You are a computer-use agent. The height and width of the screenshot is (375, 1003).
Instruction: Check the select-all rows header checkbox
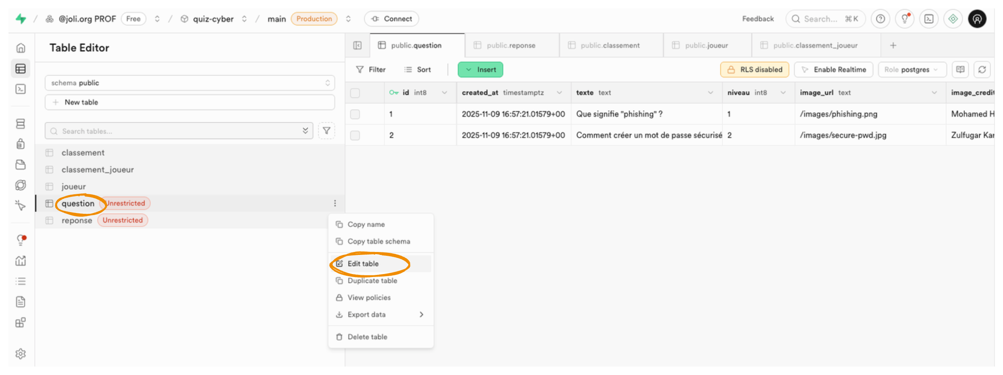(355, 93)
